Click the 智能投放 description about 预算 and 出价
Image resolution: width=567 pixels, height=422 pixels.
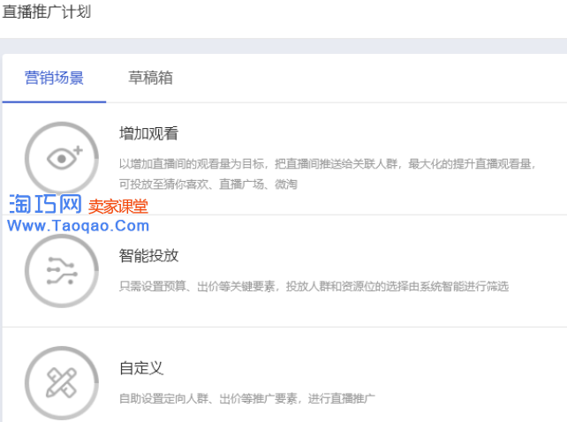tap(314, 286)
